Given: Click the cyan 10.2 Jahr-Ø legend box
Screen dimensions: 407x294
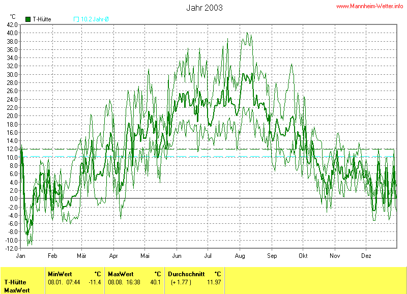Looking at the screenshot, I should [76, 19].
